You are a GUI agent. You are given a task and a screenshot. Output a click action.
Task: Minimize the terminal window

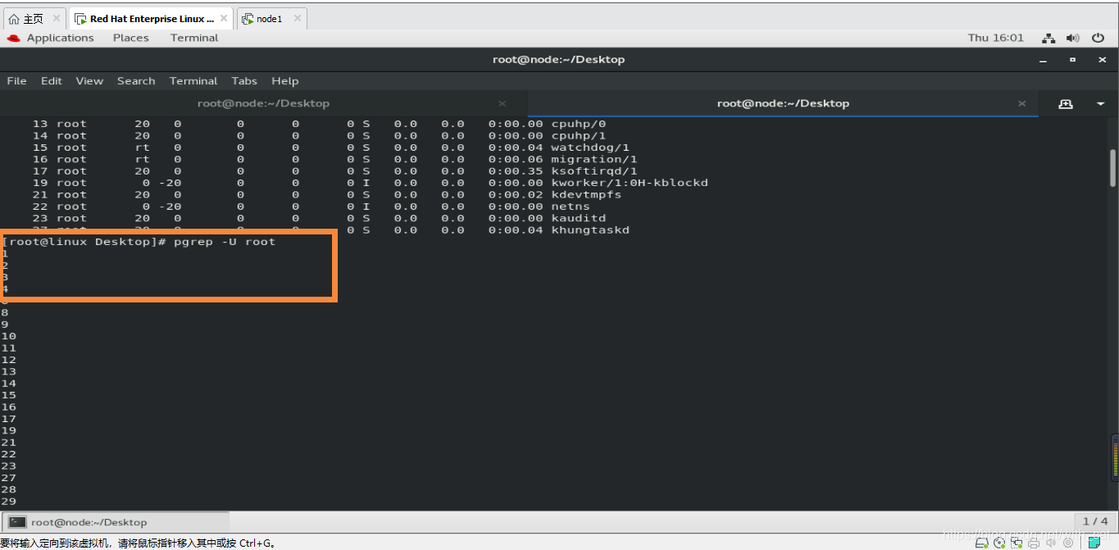[x=1044, y=60]
